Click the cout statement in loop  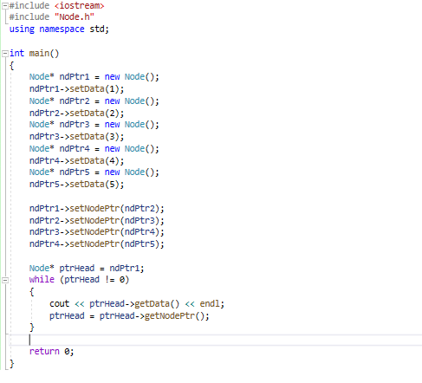click(137, 304)
